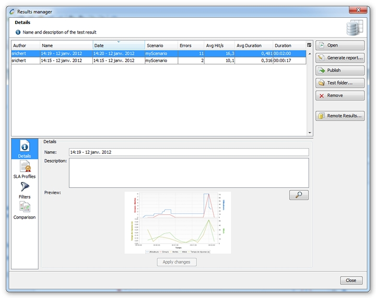Publish the selected test result
Image resolution: width=376 pixels, height=298 pixels.
340,70
